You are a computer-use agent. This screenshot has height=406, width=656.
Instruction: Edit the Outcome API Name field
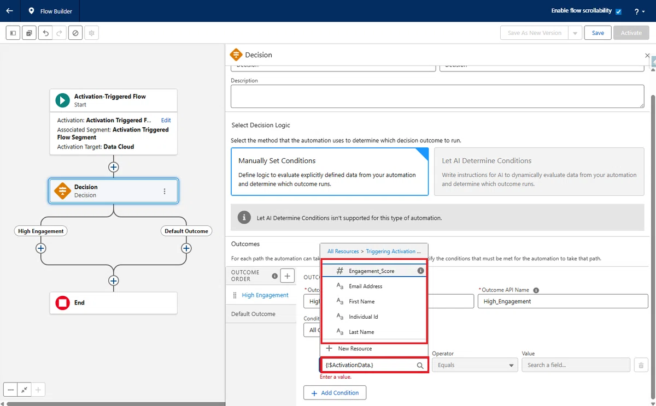(563, 301)
